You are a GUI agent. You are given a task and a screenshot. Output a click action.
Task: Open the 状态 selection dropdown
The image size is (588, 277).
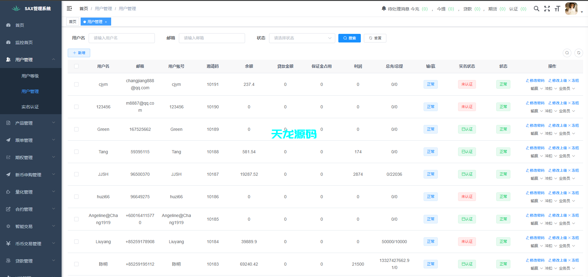coord(302,38)
